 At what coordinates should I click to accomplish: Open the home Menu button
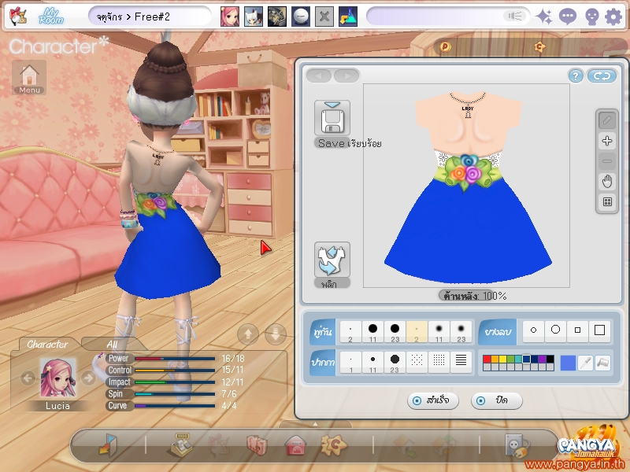[x=29, y=77]
